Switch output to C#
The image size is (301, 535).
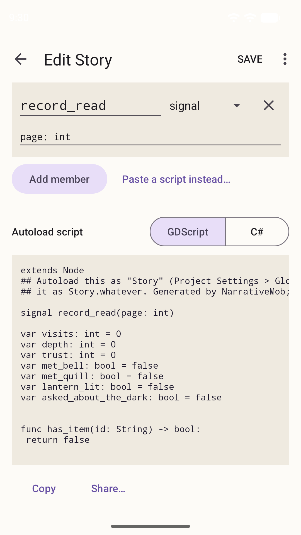(x=257, y=232)
